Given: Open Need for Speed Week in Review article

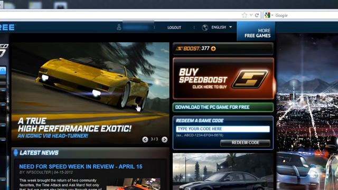Looking at the screenshot, I should [81, 167].
